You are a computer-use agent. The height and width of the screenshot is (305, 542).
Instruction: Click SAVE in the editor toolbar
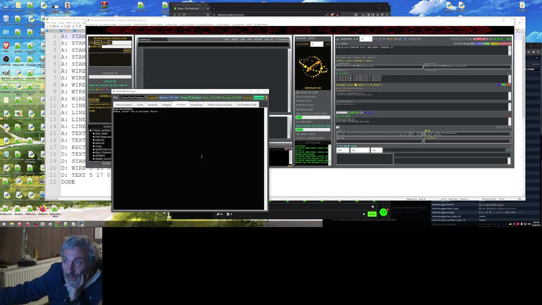pos(243,39)
